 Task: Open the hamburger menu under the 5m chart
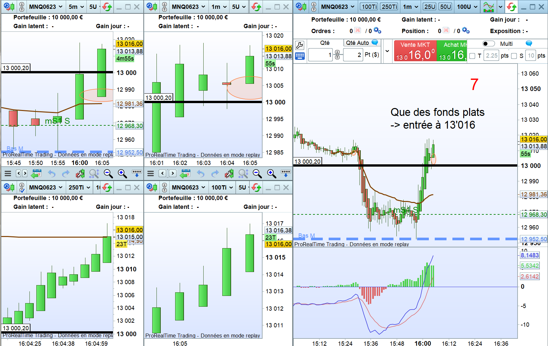coord(8,173)
